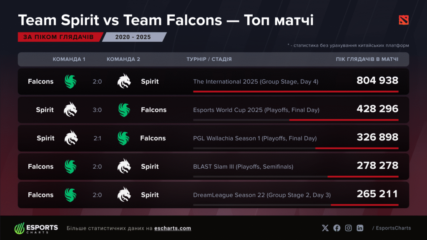Click Spirit logo in BLAST Slam III row

click(x=124, y=167)
